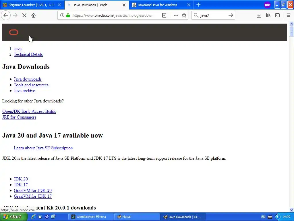
Task: Toggle reader view in address bar
Action: click(164, 16)
